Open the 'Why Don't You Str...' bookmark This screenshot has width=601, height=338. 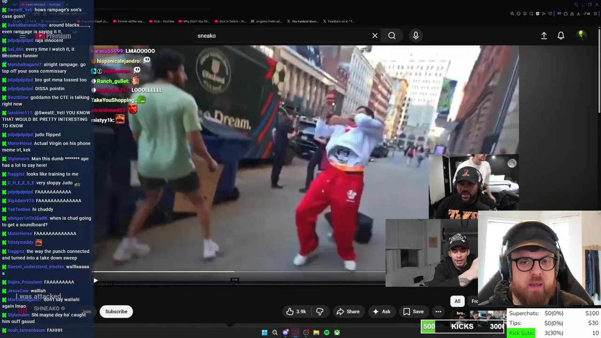pyautogui.click(x=194, y=21)
